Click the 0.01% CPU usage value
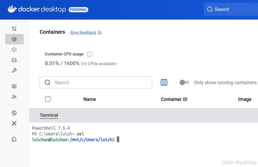258x167 pixels. (x=52, y=64)
